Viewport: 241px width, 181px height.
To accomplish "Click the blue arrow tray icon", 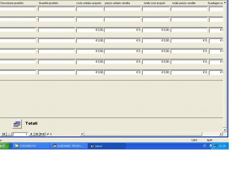I will point(211,146).
